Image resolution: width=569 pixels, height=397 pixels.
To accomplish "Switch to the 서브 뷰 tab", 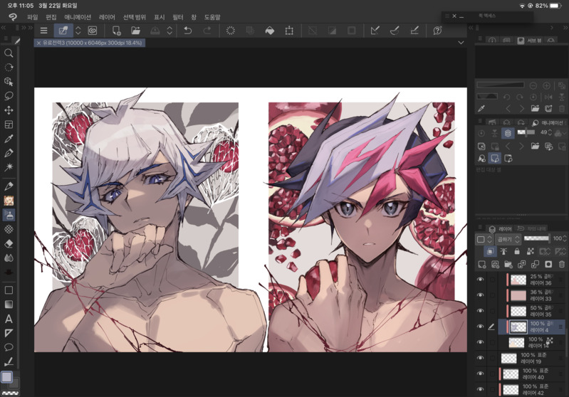I will tap(529, 41).
